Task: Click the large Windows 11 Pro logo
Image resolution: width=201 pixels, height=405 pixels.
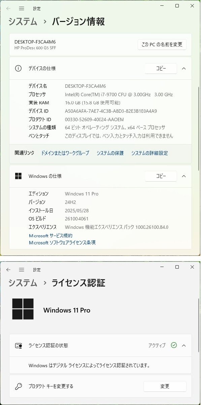Action: 23,309
